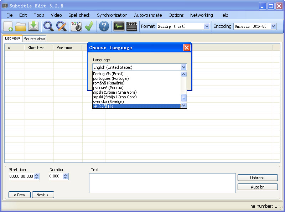Screen dimensions: 285x212
Task: Click the Subtitle Edit title bar icon
Action: click(5, 6)
